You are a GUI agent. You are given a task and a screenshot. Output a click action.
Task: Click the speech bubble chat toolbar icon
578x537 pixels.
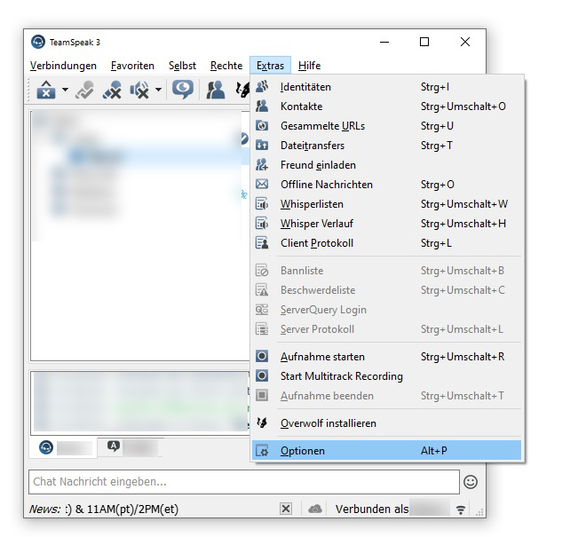[183, 90]
